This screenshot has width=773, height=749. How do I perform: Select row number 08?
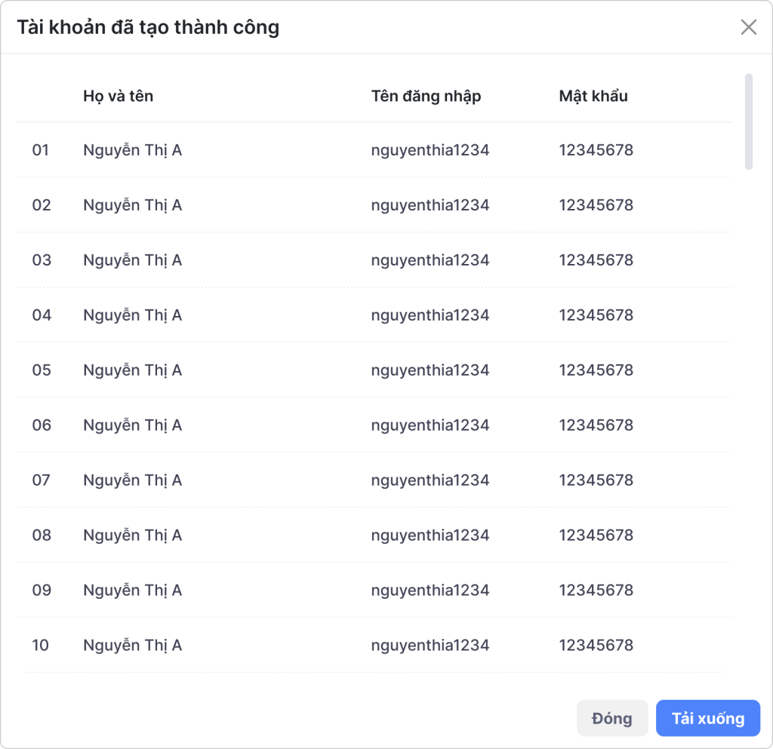[x=42, y=536]
